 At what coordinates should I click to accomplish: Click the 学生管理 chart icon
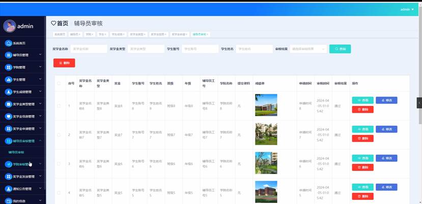click(x=9, y=80)
